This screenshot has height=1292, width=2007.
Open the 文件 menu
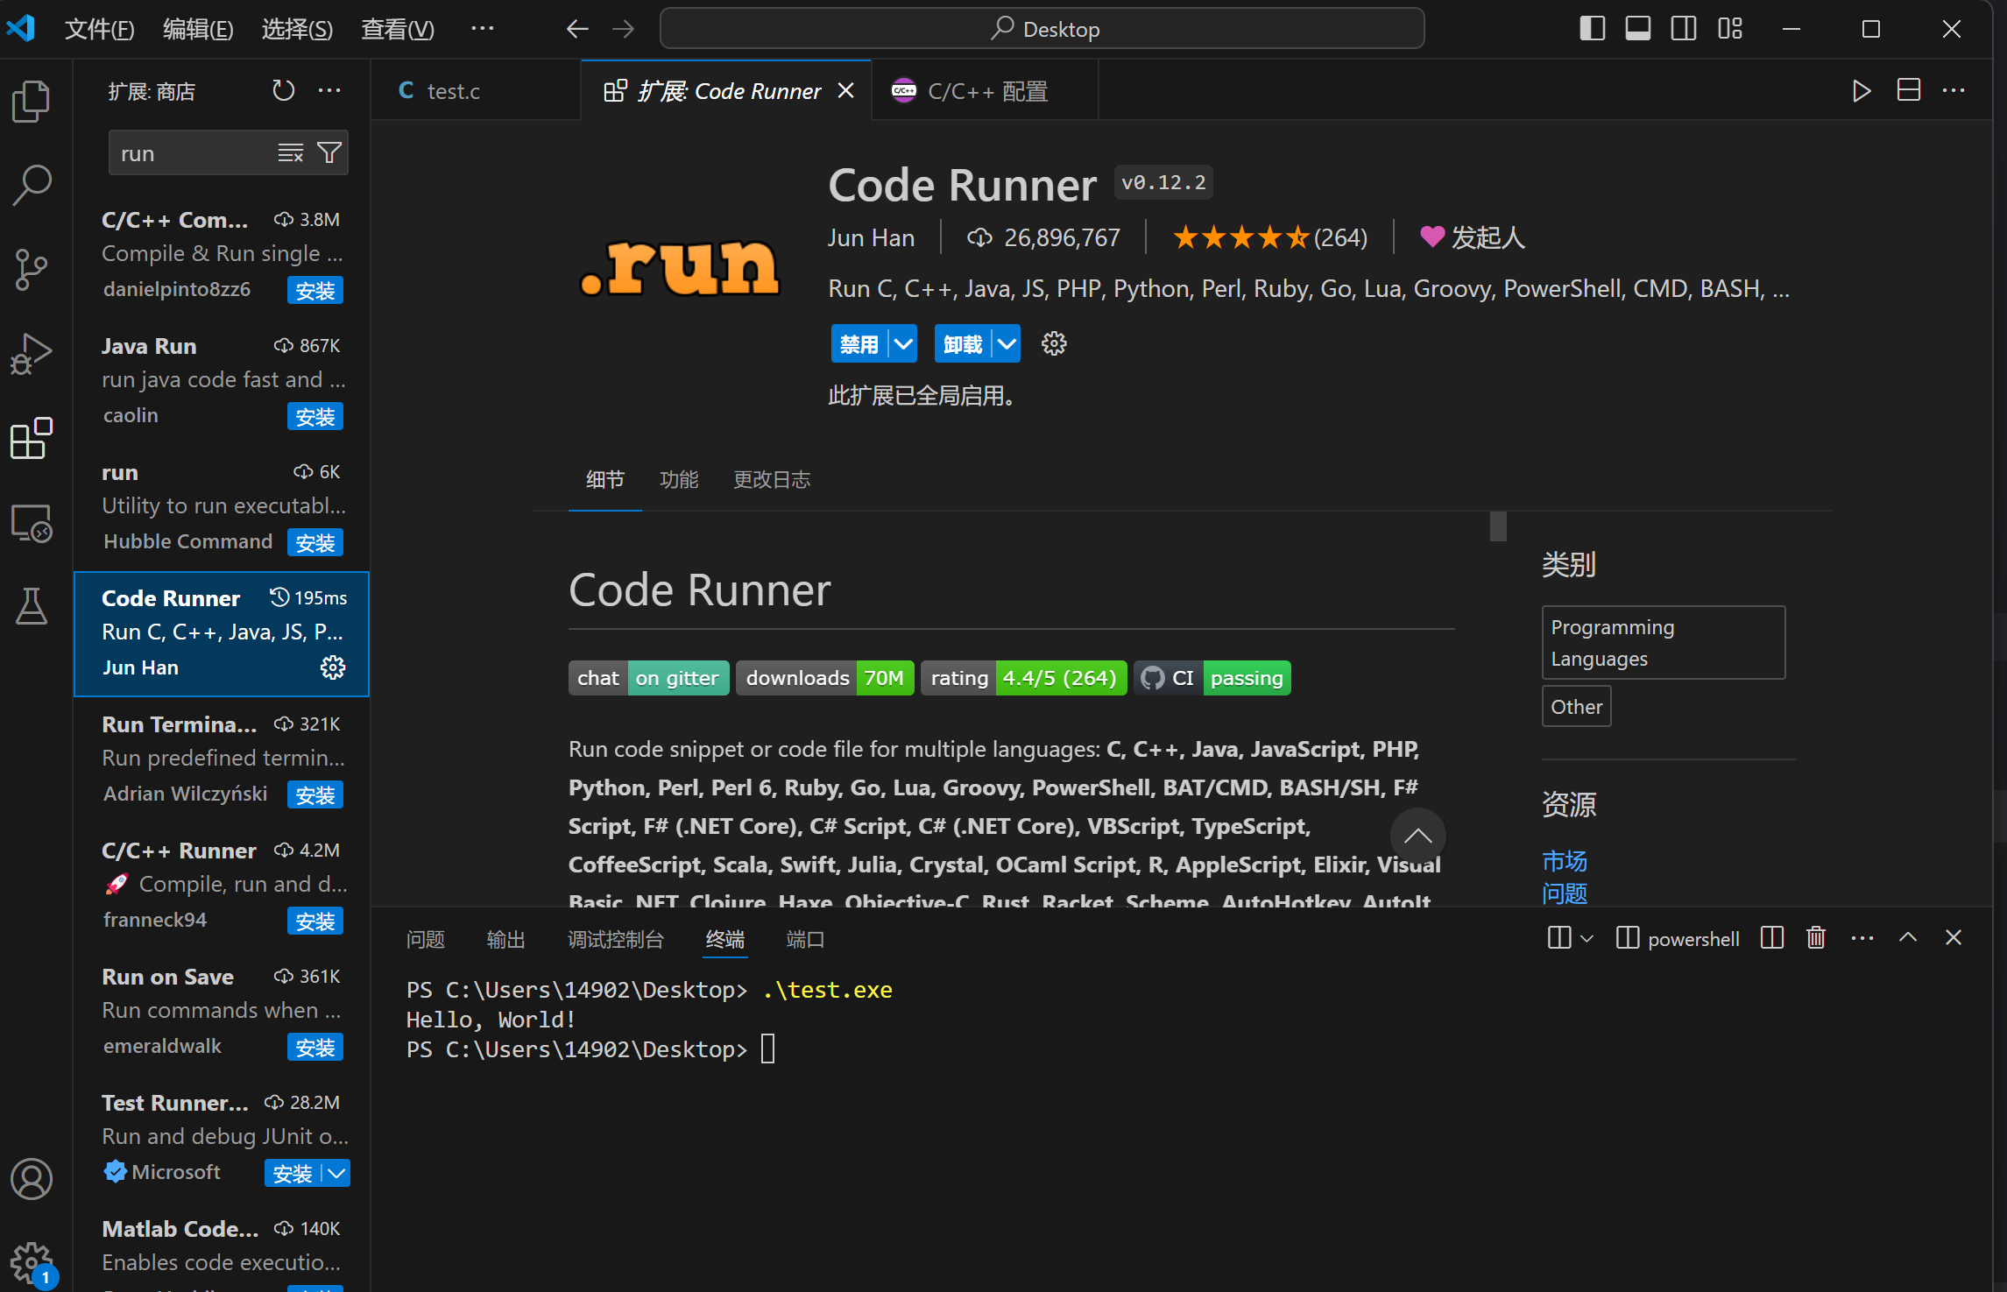pyautogui.click(x=99, y=29)
